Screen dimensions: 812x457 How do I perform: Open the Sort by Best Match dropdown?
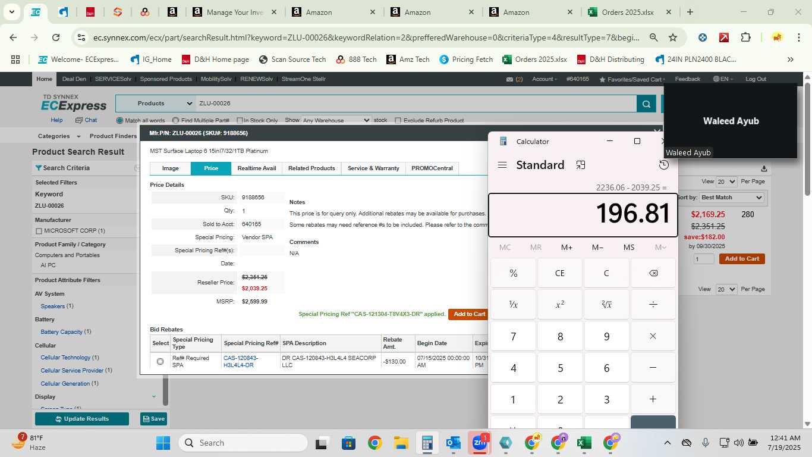(x=732, y=197)
